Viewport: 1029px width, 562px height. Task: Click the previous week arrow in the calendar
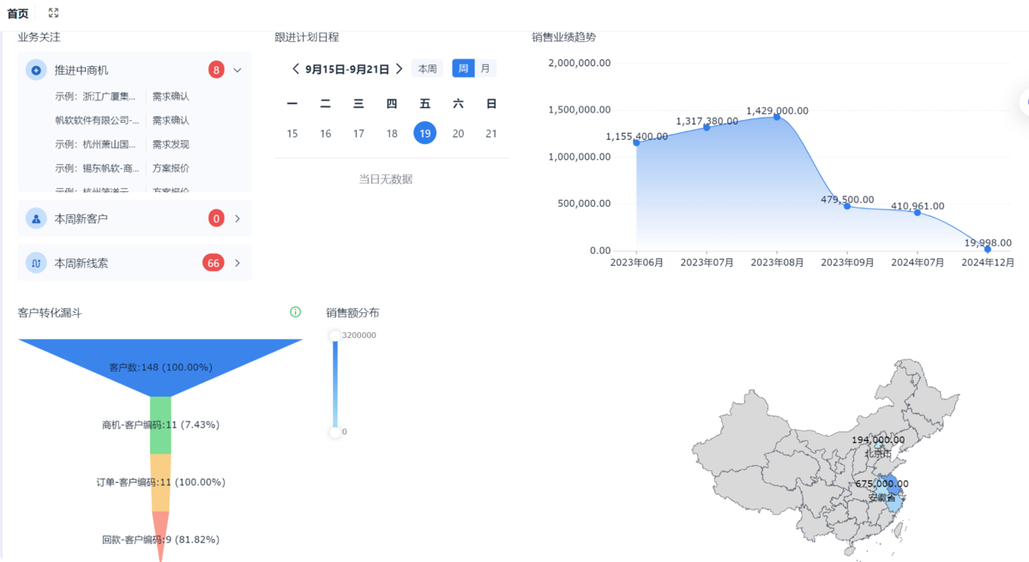point(294,68)
